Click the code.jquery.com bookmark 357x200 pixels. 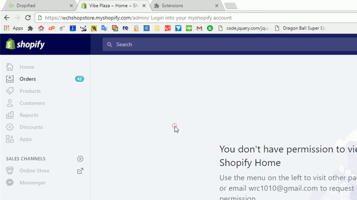[x=243, y=28]
